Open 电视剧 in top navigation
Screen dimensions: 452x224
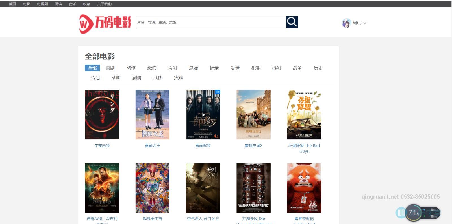42,4
